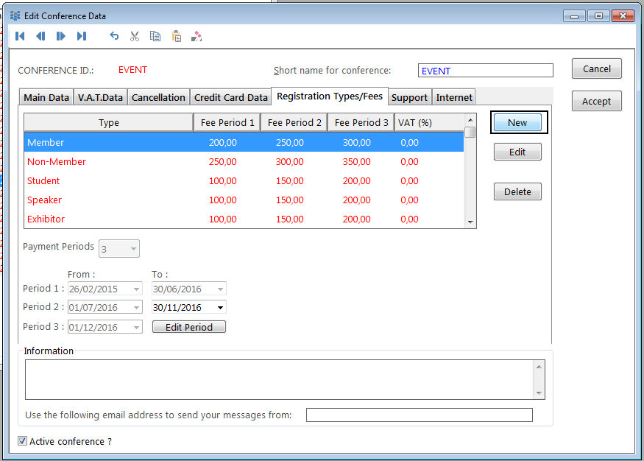
Task: Open the Payment Periods dropdown
Action: [133, 250]
